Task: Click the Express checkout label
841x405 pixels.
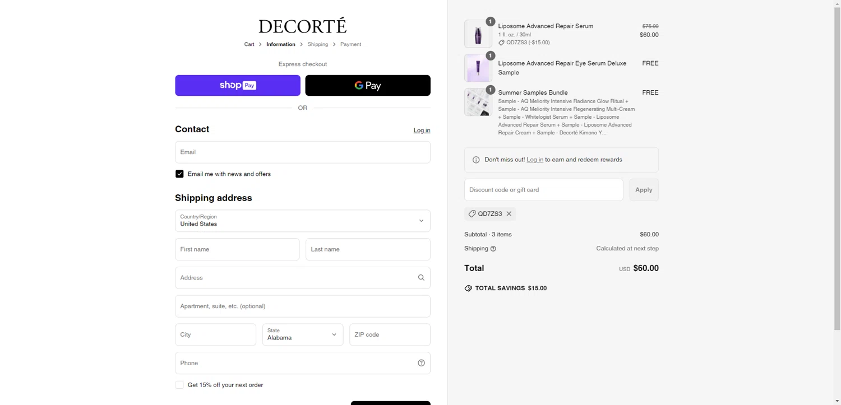Action: click(x=302, y=64)
